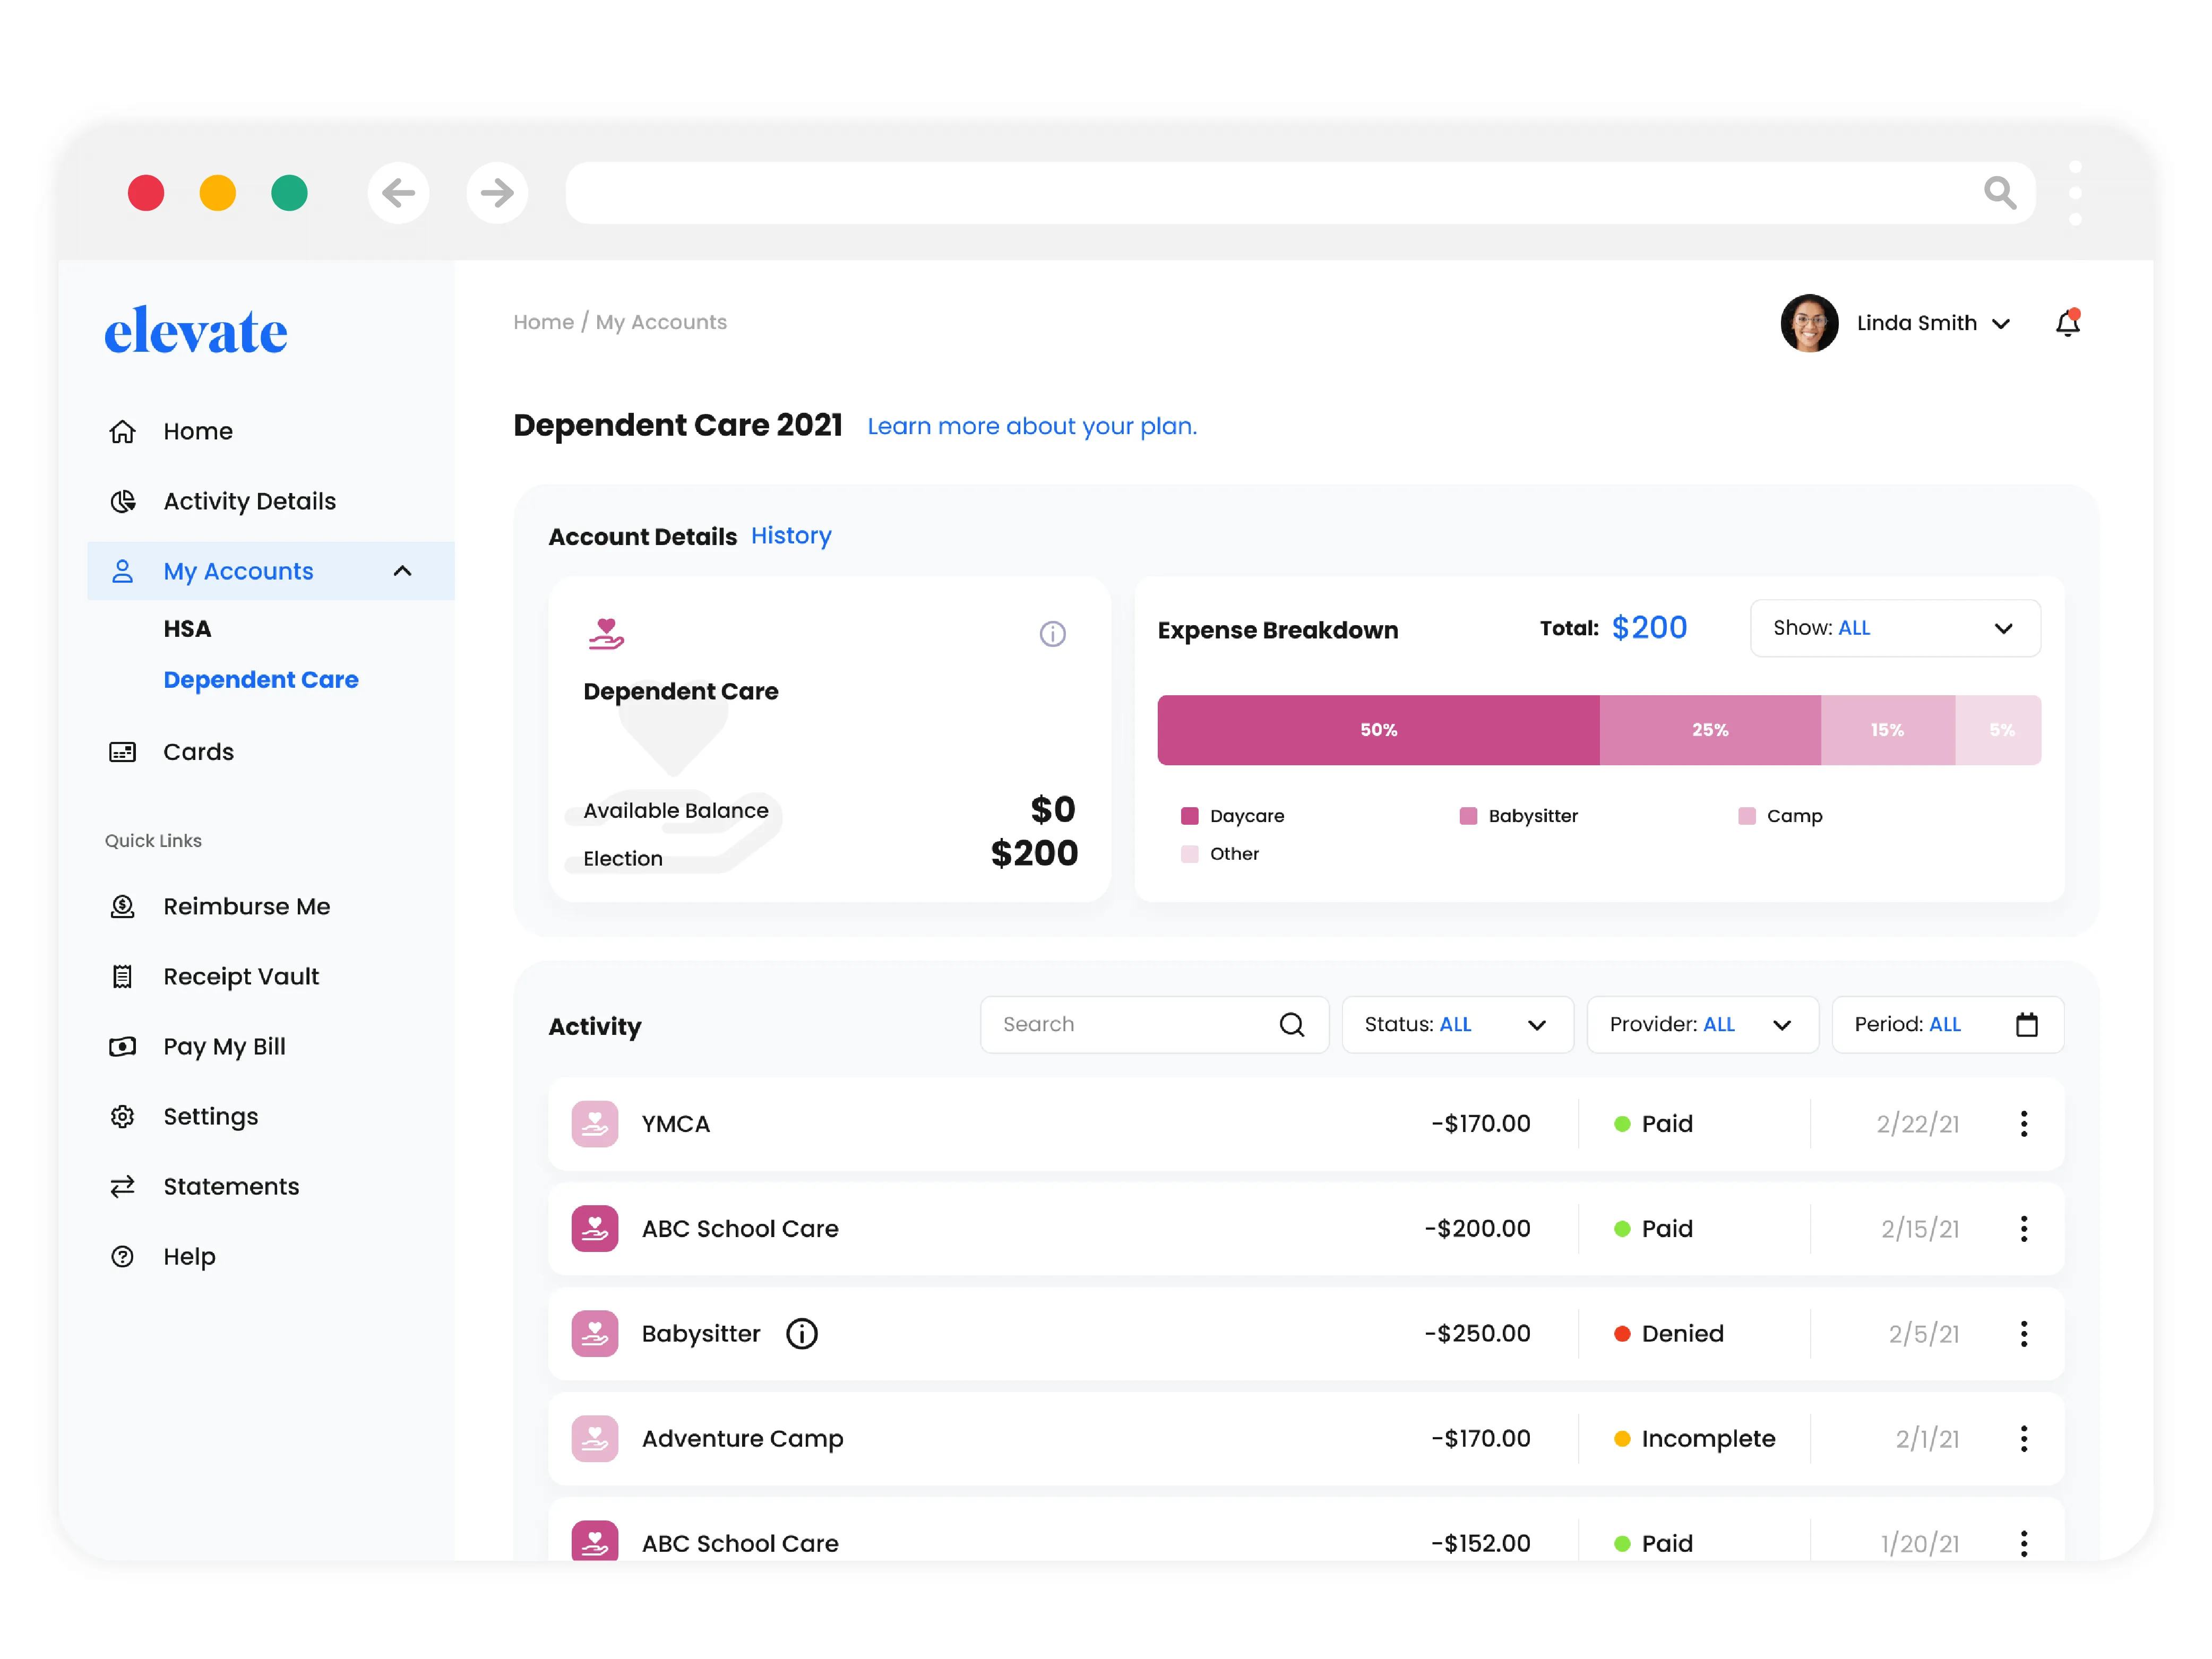Open ABC School Care -$200.00 row menu
This screenshot has height=1659, width=2212.
point(2023,1229)
